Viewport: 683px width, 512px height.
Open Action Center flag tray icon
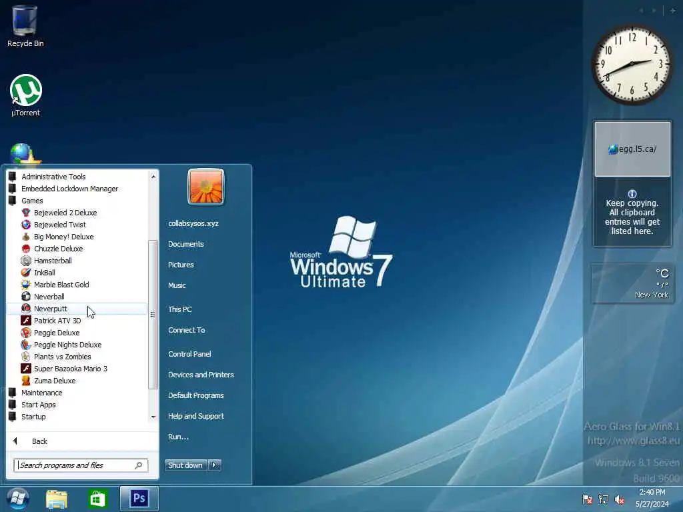pos(587,499)
